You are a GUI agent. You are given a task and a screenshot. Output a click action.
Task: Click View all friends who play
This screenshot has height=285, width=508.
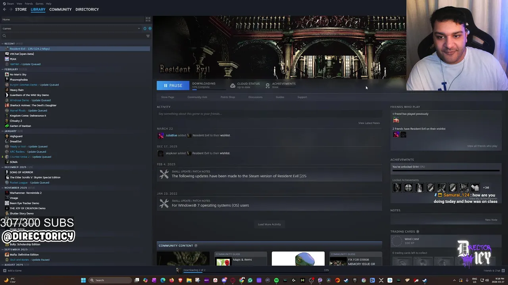click(482, 146)
